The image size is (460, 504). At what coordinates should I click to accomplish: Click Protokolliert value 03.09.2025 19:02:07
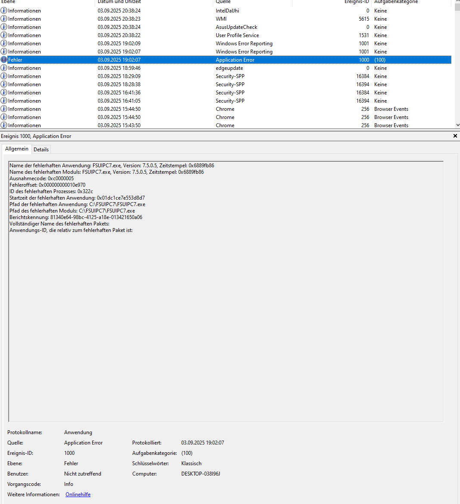[202, 443]
